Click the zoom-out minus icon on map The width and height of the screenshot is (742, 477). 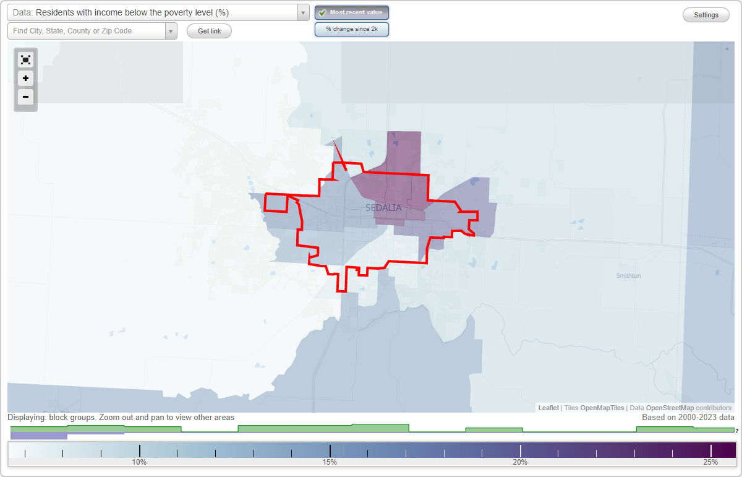[25, 97]
